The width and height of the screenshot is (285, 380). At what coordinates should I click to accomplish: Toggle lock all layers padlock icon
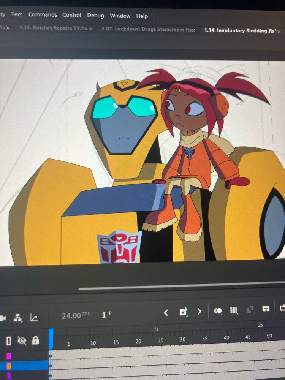[x=35, y=340]
